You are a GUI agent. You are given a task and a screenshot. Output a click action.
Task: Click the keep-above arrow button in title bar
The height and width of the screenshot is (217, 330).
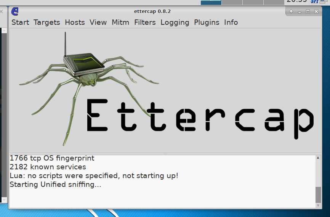point(291,11)
